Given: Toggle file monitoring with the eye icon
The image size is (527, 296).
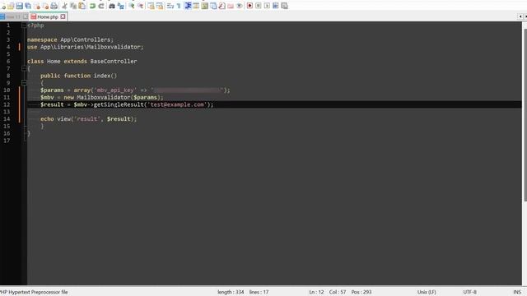Looking at the screenshot, I should 240,6.
